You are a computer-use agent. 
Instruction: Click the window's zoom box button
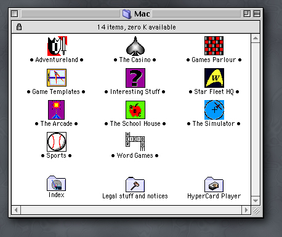[x=247, y=14]
